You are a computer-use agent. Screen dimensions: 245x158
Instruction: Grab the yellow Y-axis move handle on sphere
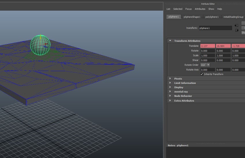point(40,37)
